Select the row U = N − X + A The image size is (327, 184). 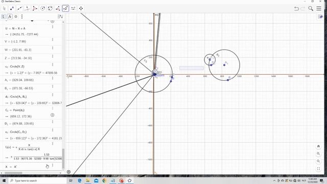[31, 31]
